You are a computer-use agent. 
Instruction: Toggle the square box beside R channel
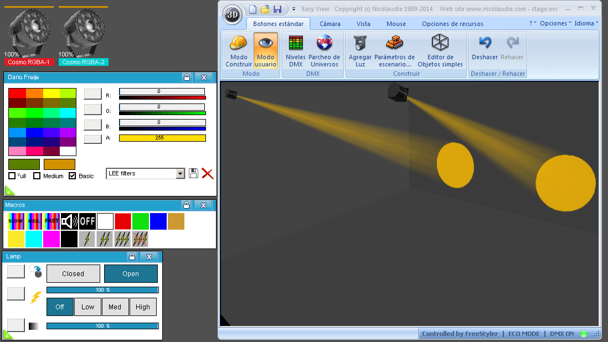coord(92,94)
